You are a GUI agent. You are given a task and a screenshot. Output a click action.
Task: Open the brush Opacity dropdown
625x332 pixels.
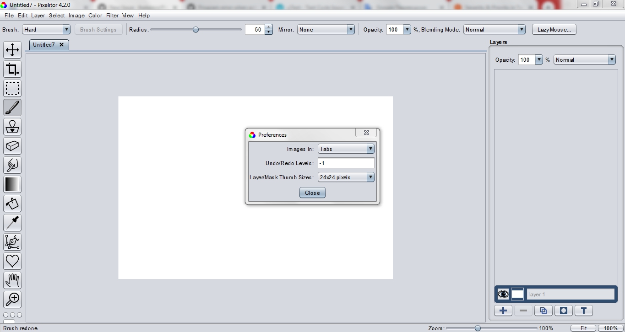click(407, 29)
